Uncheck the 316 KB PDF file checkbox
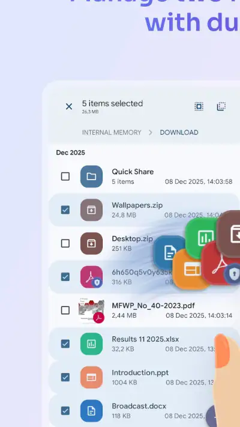Image resolution: width=240 pixels, height=427 pixels. (x=65, y=277)
